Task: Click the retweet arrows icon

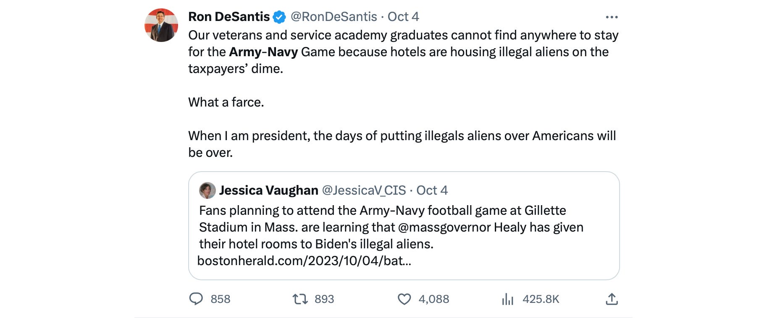Action: click(x=300, y=299)
